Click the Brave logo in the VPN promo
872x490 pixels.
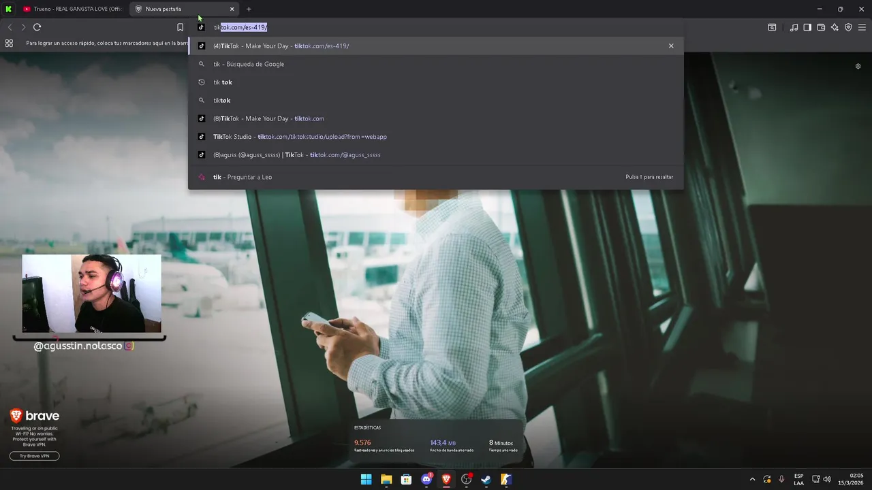[35, 416]
